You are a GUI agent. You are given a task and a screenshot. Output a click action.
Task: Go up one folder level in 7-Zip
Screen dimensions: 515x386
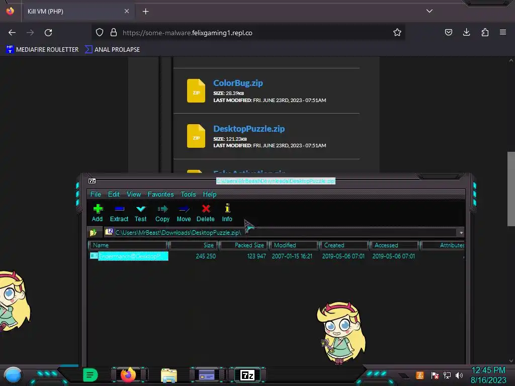point(93,232)
